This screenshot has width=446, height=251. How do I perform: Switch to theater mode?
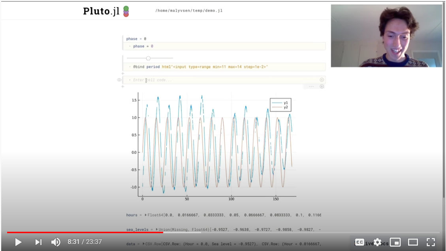click(413, 242)
